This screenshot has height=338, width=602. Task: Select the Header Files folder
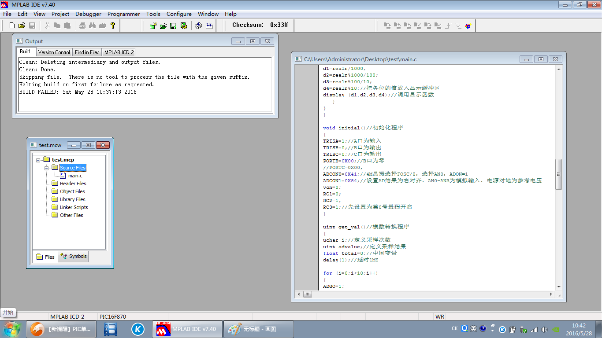click(x=73, y=184)
